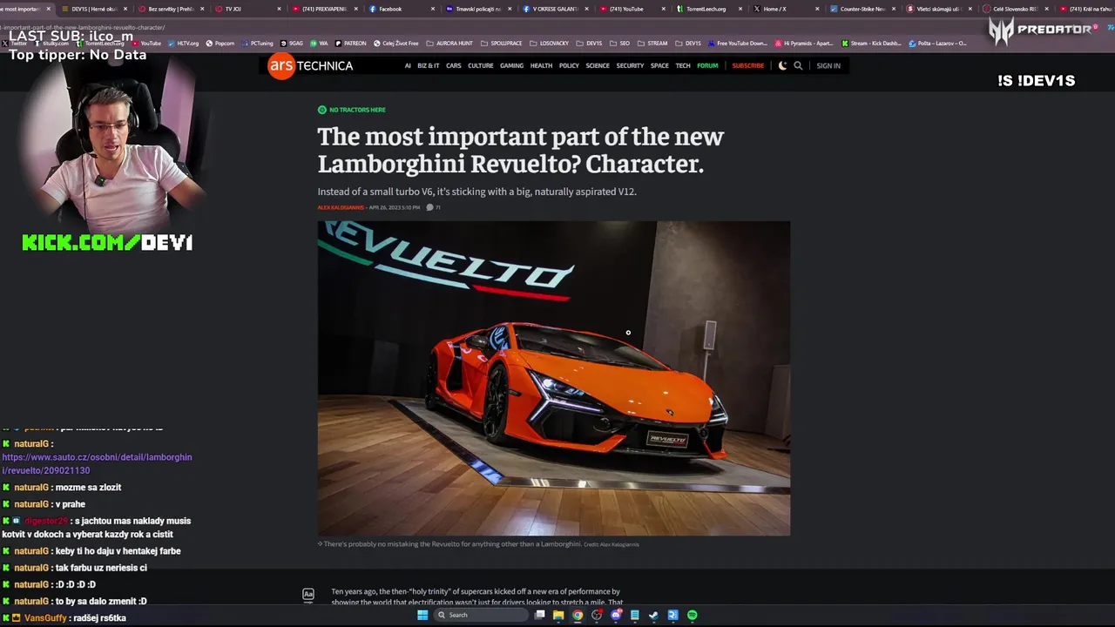Open the SEO bookmark folder
The height and width of the screenshot is (627, 1115).
pos(619,43)
